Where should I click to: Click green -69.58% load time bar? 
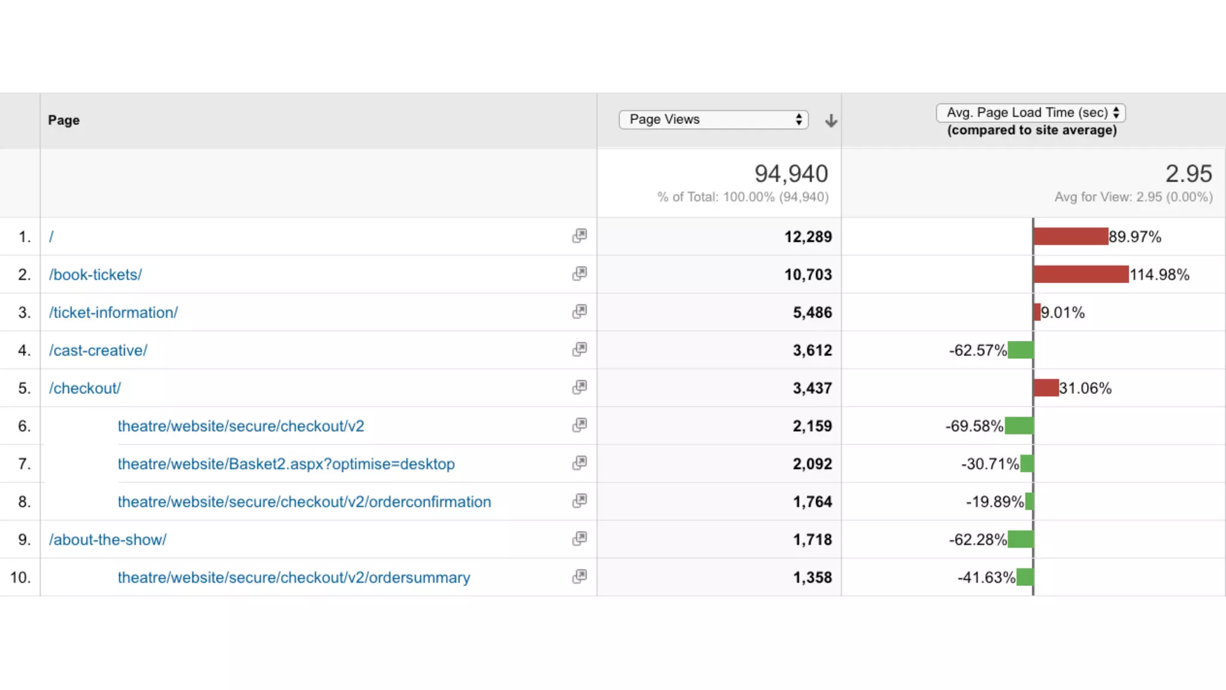pyautogui.click(x=1019, y=426)
